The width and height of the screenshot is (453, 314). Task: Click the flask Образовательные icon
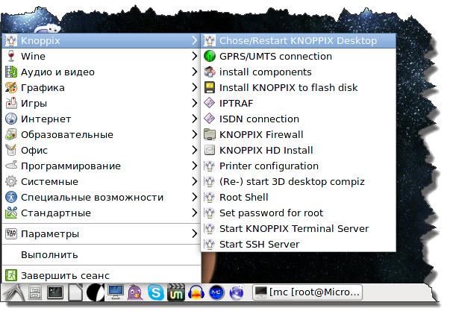pos(11,134)
